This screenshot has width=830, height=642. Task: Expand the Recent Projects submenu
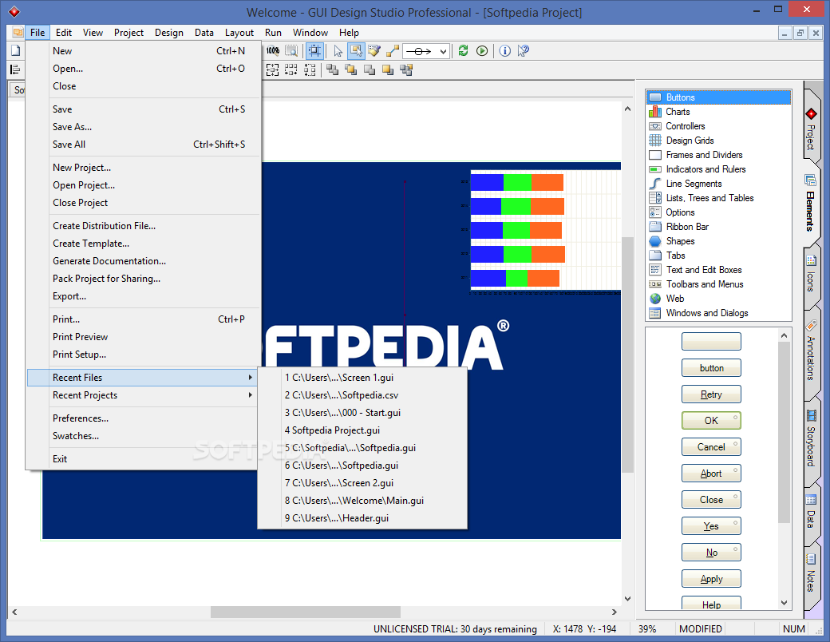point(142,395)
